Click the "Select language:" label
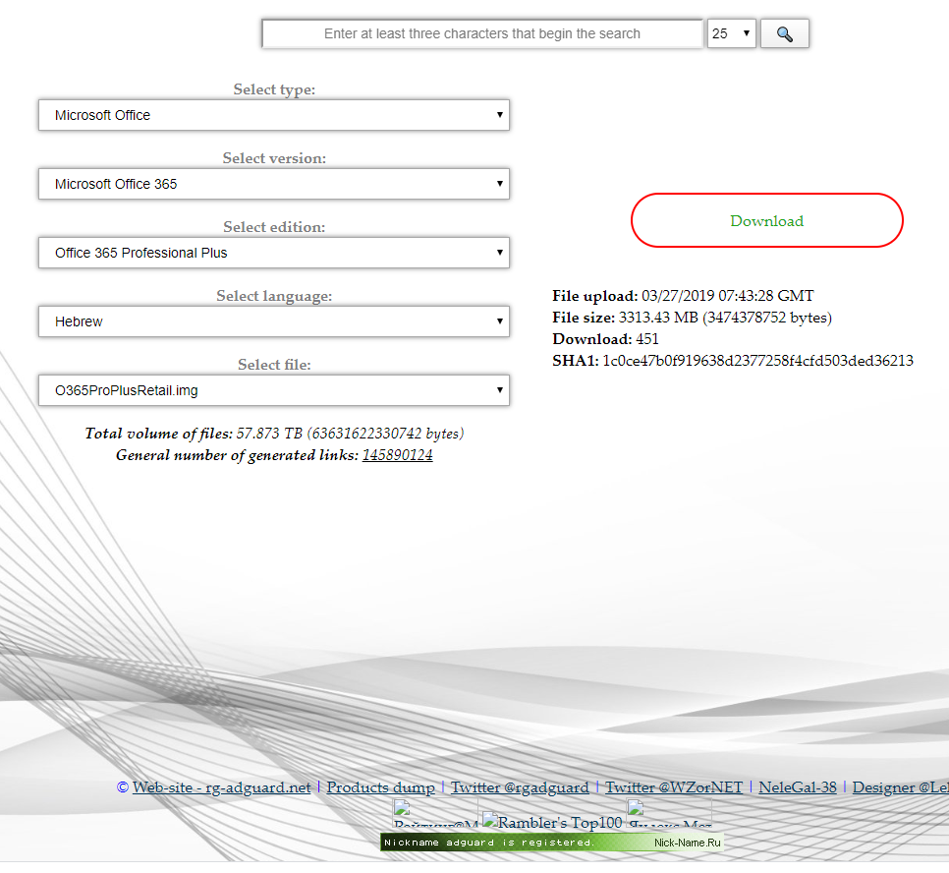This screenshot has width=949, height=873. [x=274, y=296]
